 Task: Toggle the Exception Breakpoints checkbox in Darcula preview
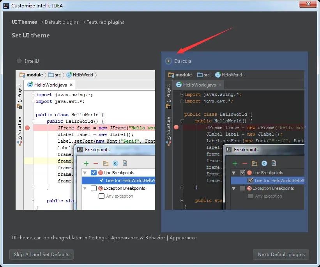click(x=243, y=188)
